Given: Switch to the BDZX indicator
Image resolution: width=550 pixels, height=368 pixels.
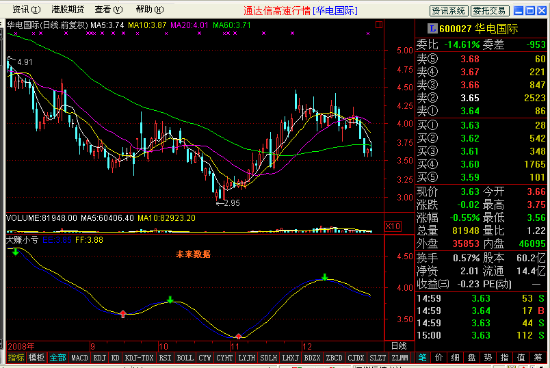Looking at the screenshot, I should [312, 358].
